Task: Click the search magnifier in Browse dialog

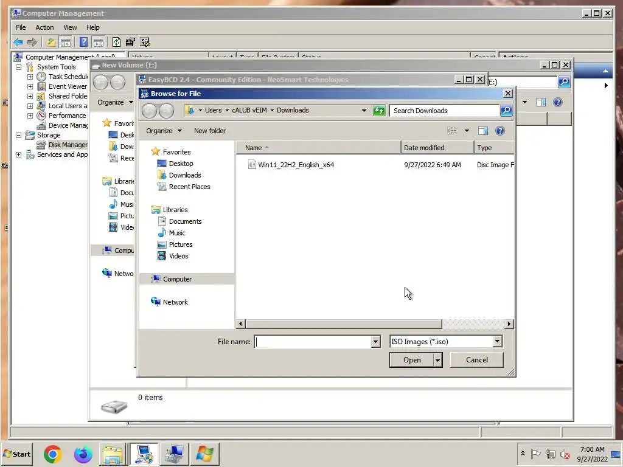Action: pos(506,111)
